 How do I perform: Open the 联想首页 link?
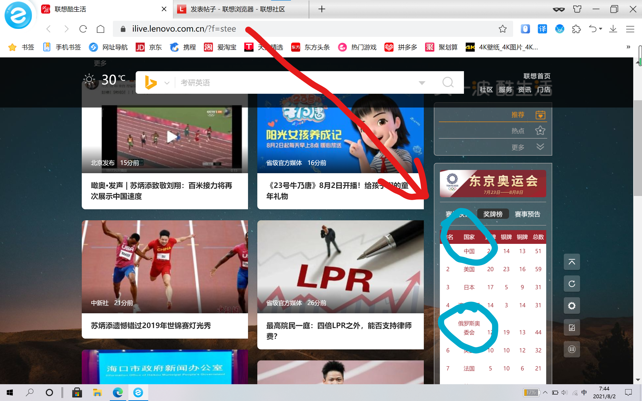tap(537, 76)
